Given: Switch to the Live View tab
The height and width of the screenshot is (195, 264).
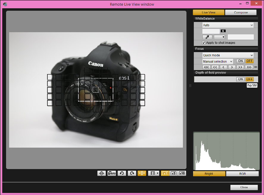Looking at the screenshot, I should pyautogui.click(x=209, y=13).
